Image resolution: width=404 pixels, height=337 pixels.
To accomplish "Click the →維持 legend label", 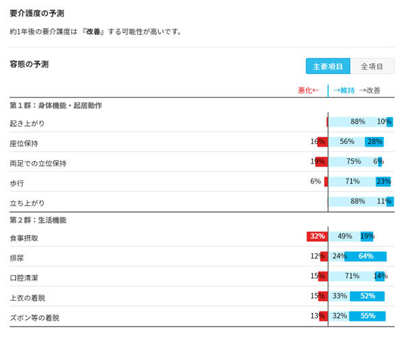I will 344,90.
